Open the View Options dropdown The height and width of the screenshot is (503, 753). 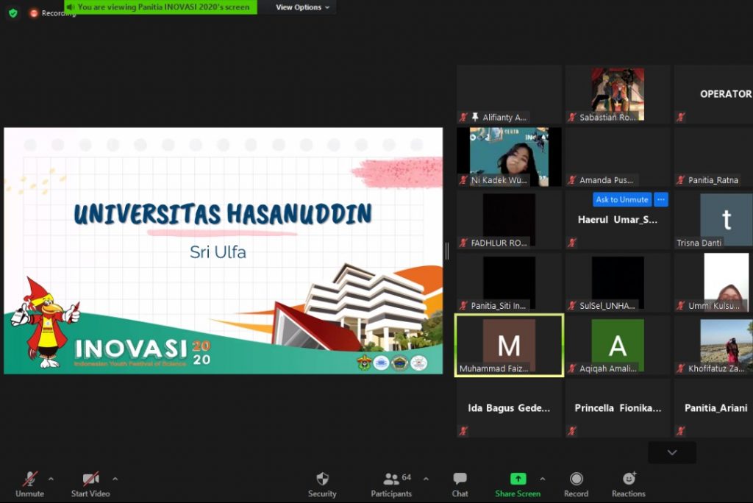point(303,7)
